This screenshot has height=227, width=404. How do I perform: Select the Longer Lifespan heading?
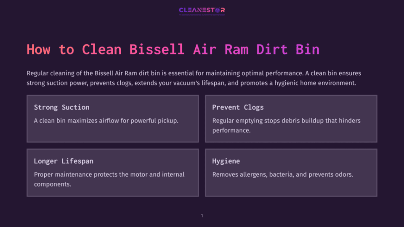point(64,161)
